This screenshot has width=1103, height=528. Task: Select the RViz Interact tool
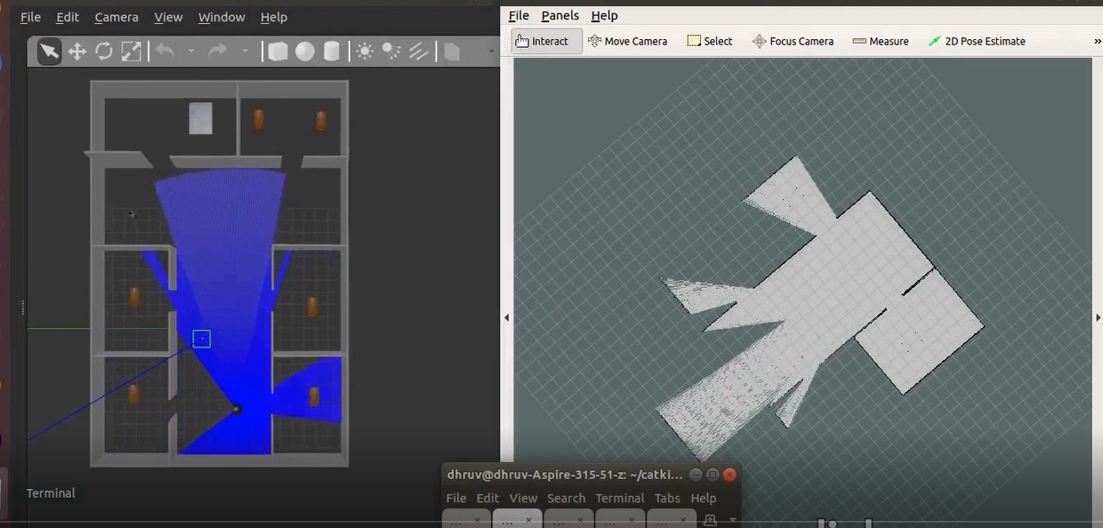tap(547, 41)
